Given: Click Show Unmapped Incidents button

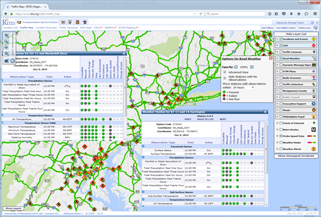Looking at the screenshot, I should tap(296, 156).
